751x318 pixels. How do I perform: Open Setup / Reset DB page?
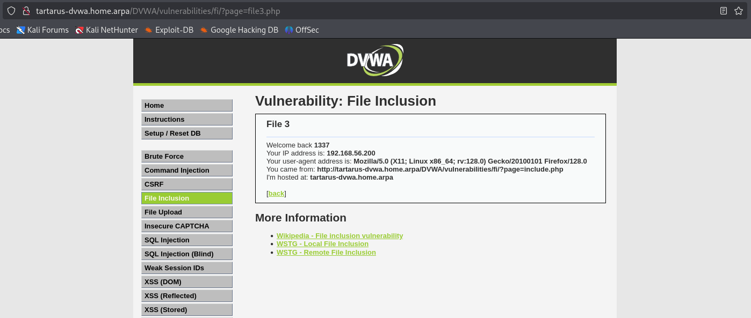pyautogui.click(x=186, y=134)
